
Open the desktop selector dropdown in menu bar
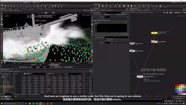(x=27, y=3)
